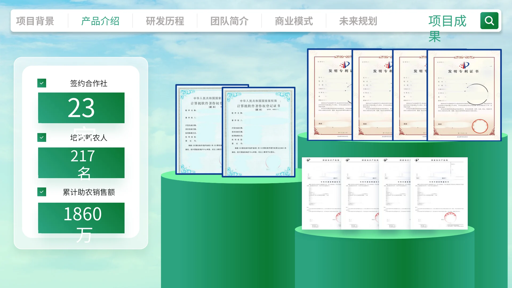
Task: Open the frontmost 发明专利证书 with red seal
Action: pyautogui.click(x=464, y=95)
